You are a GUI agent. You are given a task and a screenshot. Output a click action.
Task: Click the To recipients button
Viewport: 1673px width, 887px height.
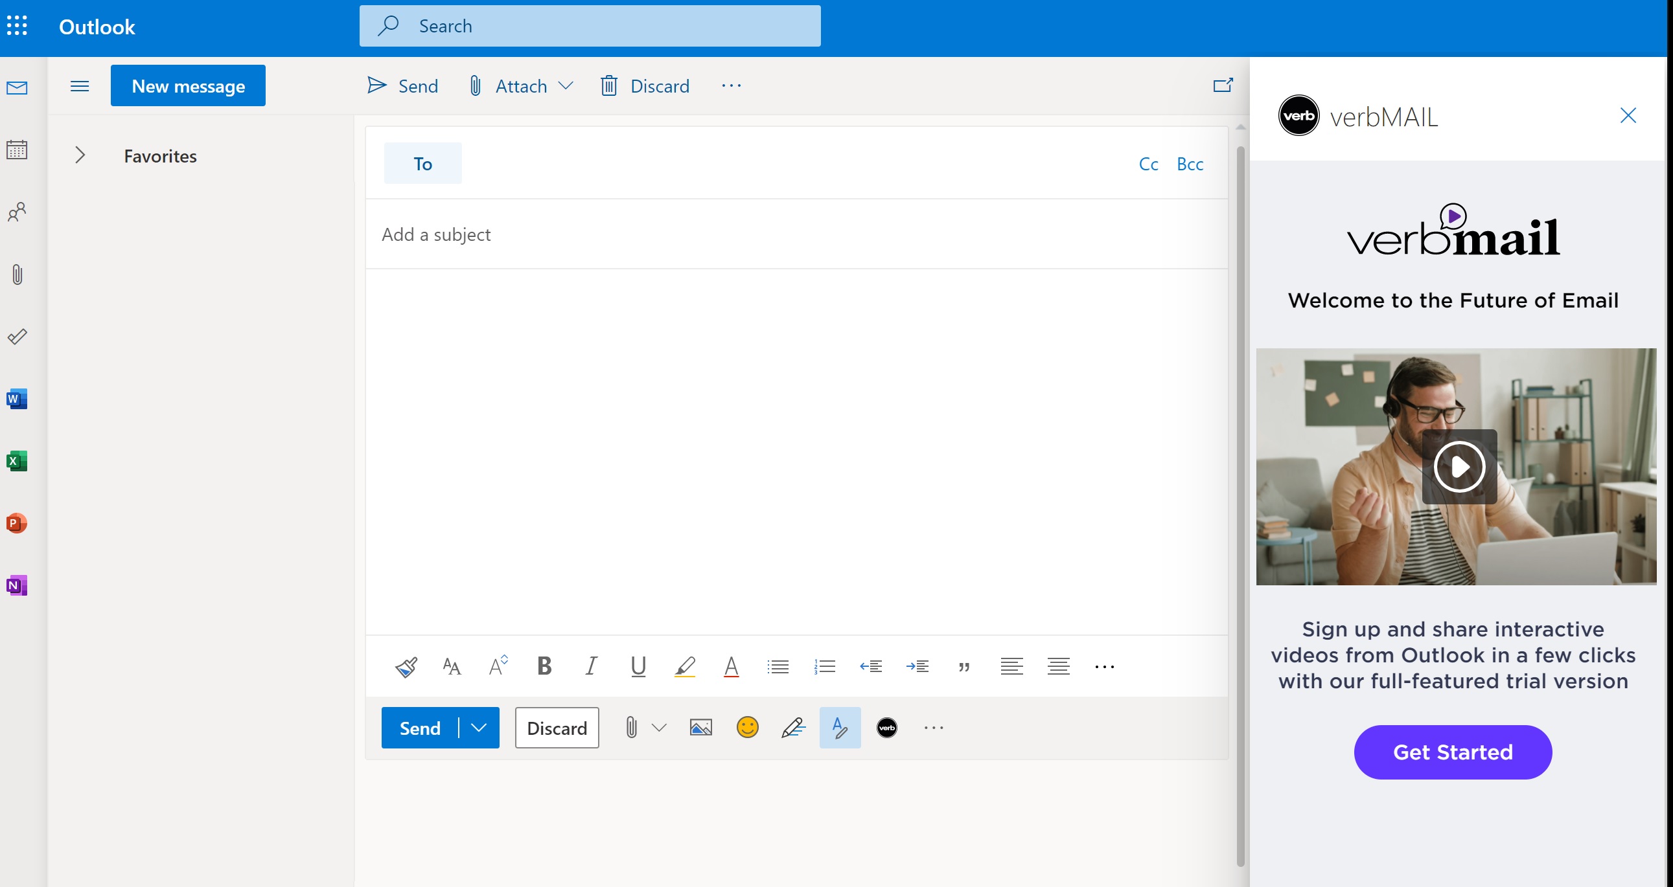[423, 163]
